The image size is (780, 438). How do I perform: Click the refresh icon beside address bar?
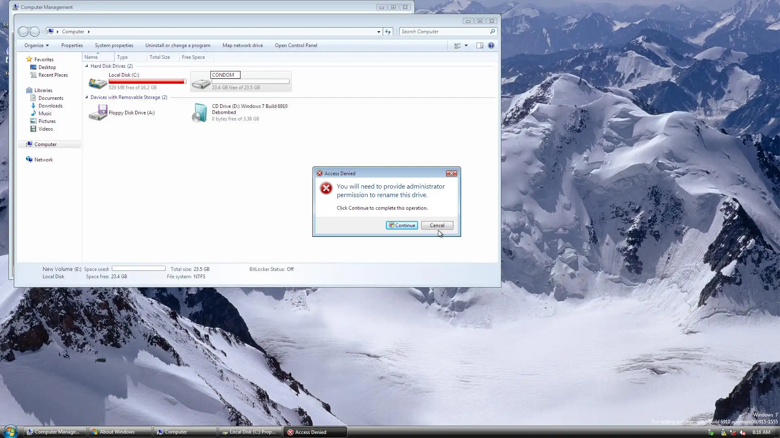388,32
